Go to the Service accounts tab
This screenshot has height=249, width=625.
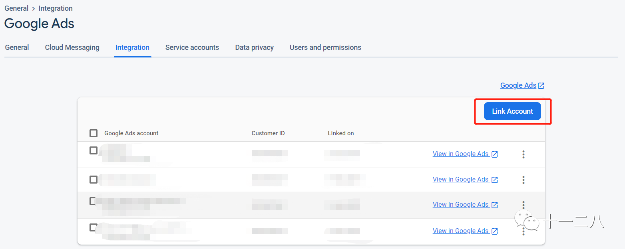(x=192, y=47)
